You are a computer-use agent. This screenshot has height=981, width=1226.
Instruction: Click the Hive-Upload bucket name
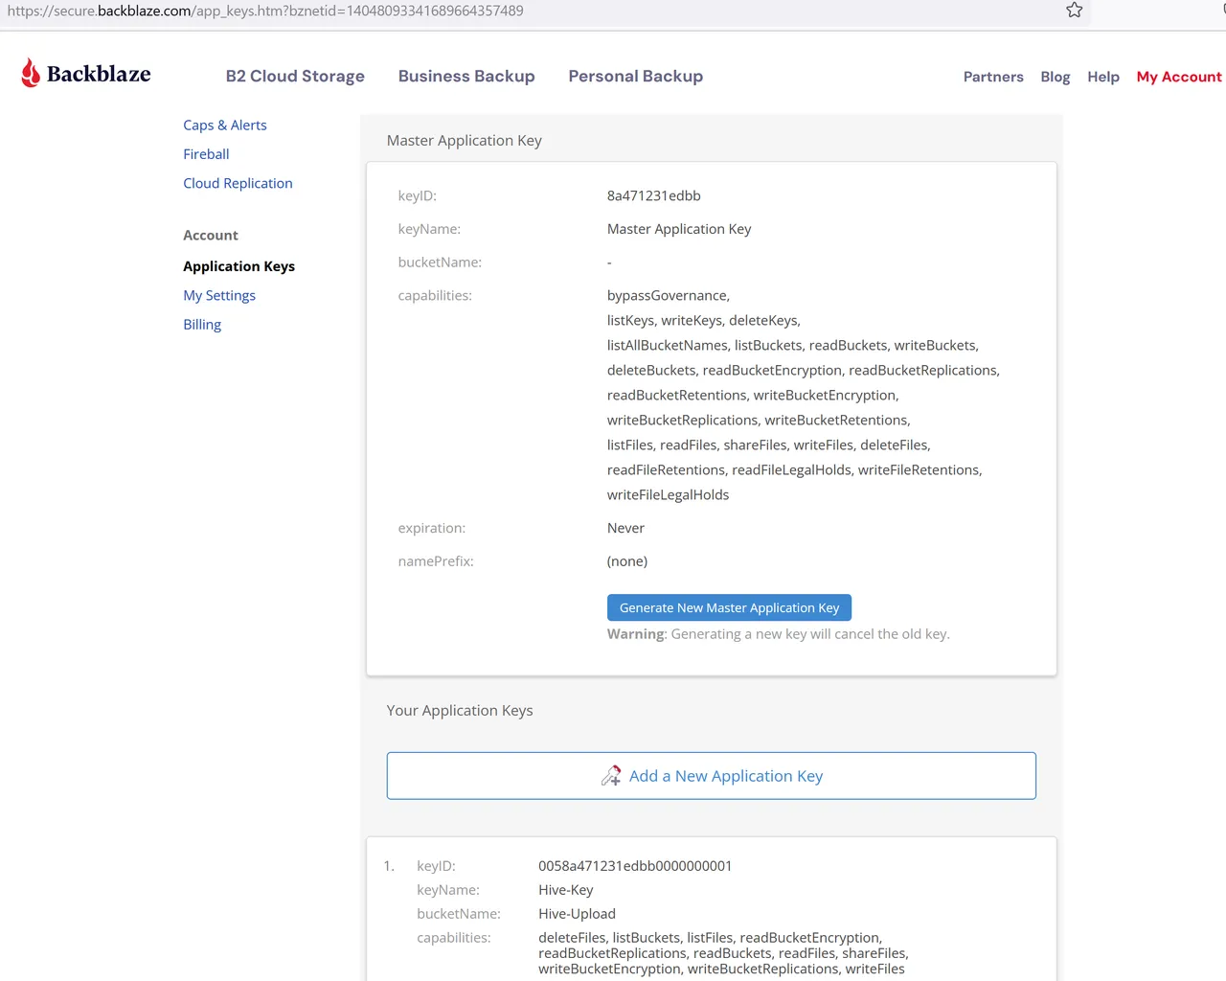pos(577,914)
